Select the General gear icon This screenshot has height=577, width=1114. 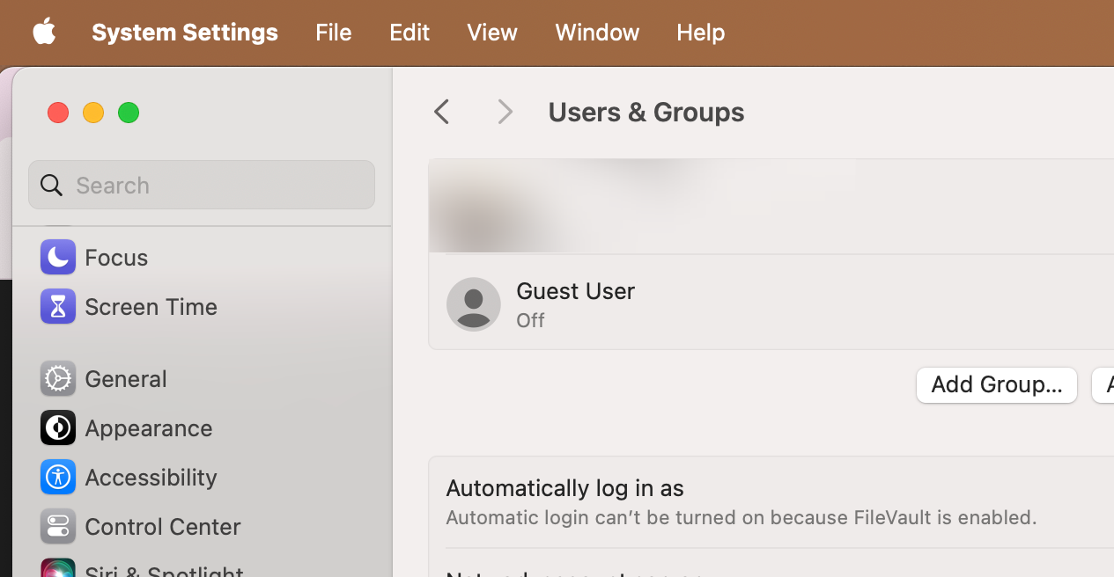[58, 378]
